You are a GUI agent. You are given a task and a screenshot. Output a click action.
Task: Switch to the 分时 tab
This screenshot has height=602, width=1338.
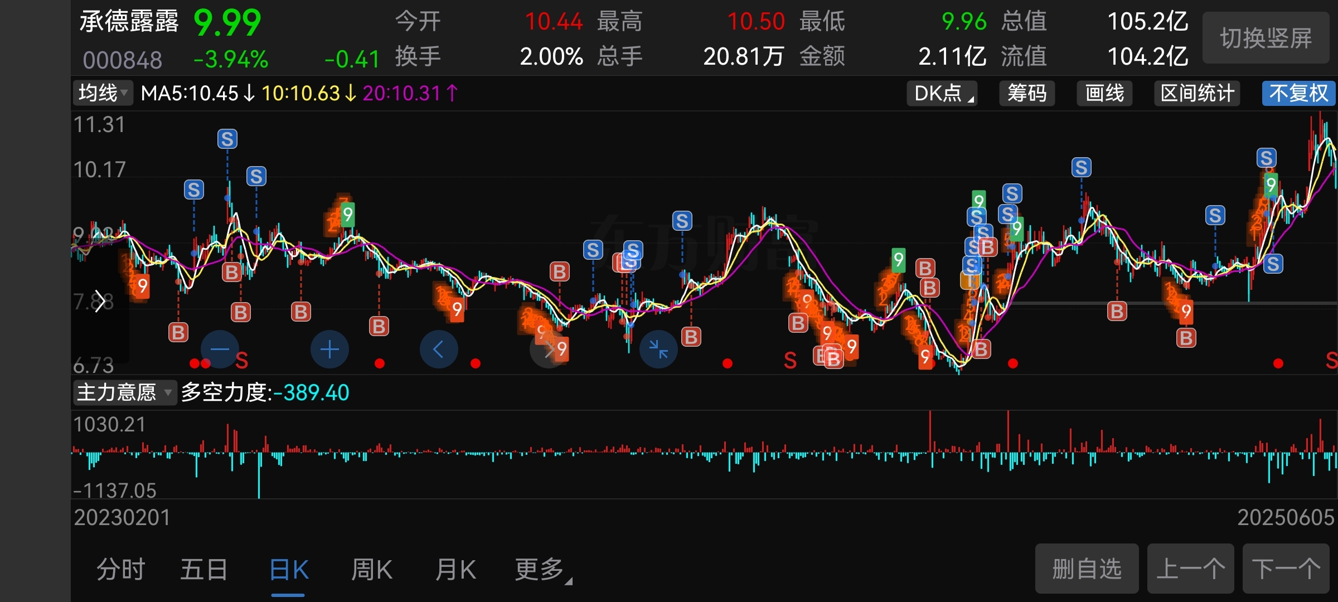(x=121, y=570)
